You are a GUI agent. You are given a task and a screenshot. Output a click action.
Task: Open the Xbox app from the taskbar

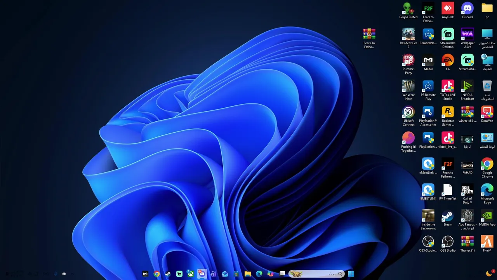click(x=191, y=274)
